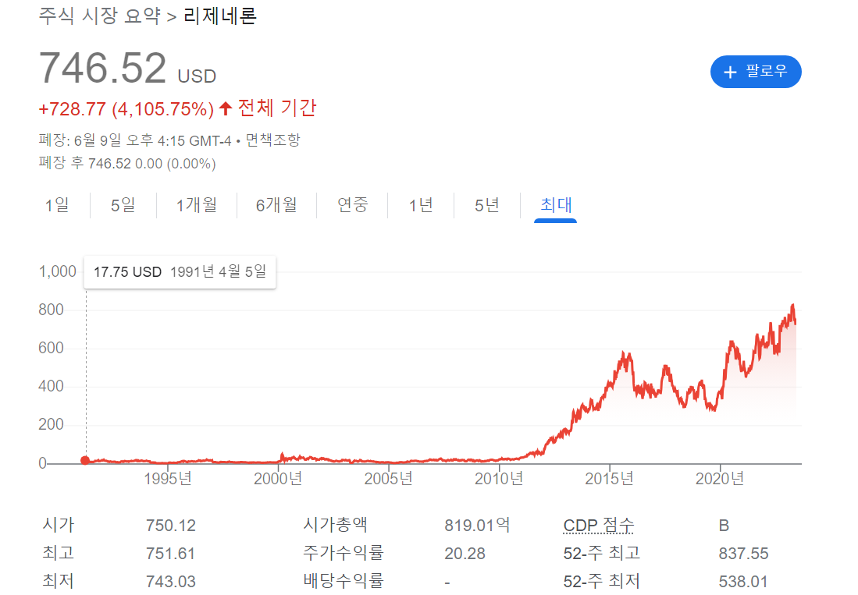Click the 2000년 axis label
This screenshot has width=858, height=595.
click(x=278, y=479)
